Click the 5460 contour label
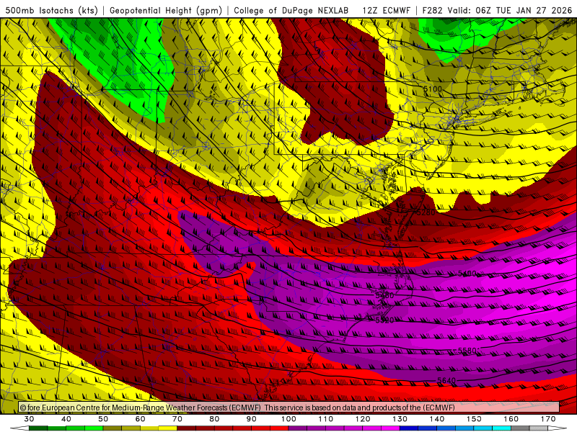This screenshot has height=432, width=577. [385, 295]
